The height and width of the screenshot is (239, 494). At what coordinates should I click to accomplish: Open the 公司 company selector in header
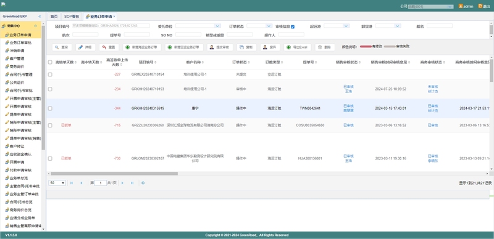pos(430,6)
